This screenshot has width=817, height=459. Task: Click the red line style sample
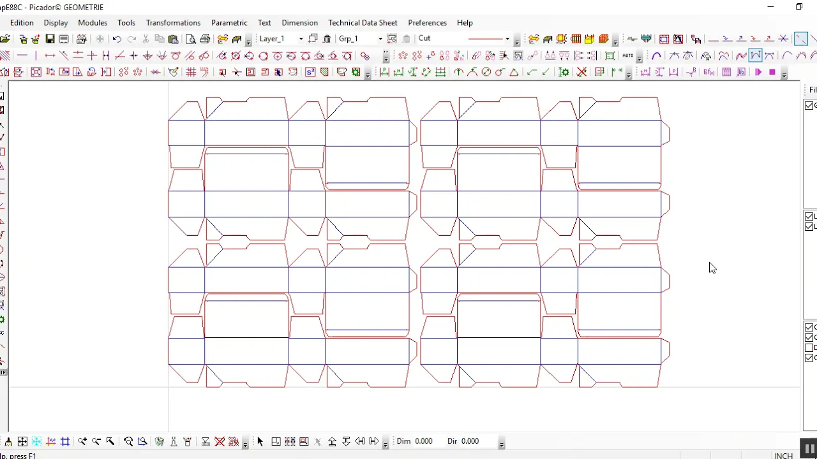[486, 39]
